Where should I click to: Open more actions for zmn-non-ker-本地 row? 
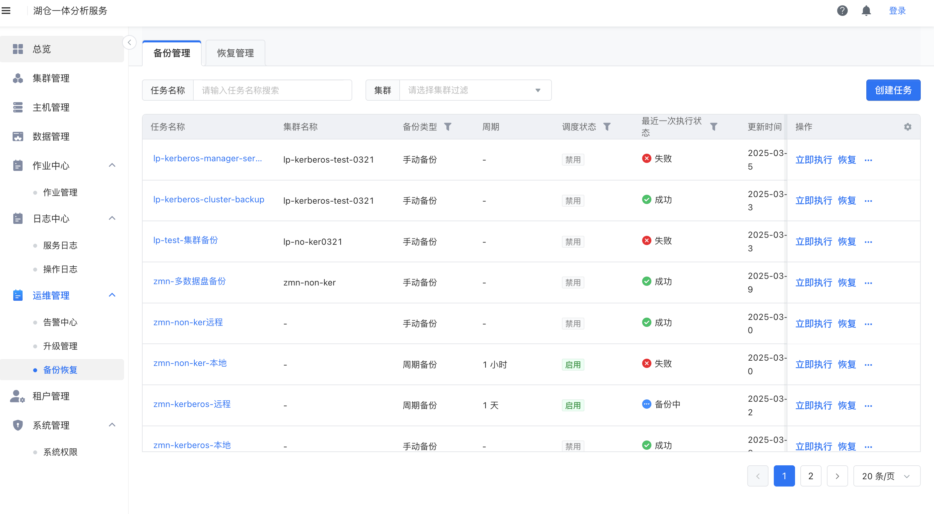point(868,365)
